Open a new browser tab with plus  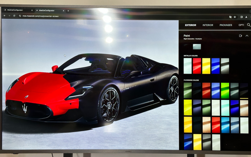pos(68,11)
